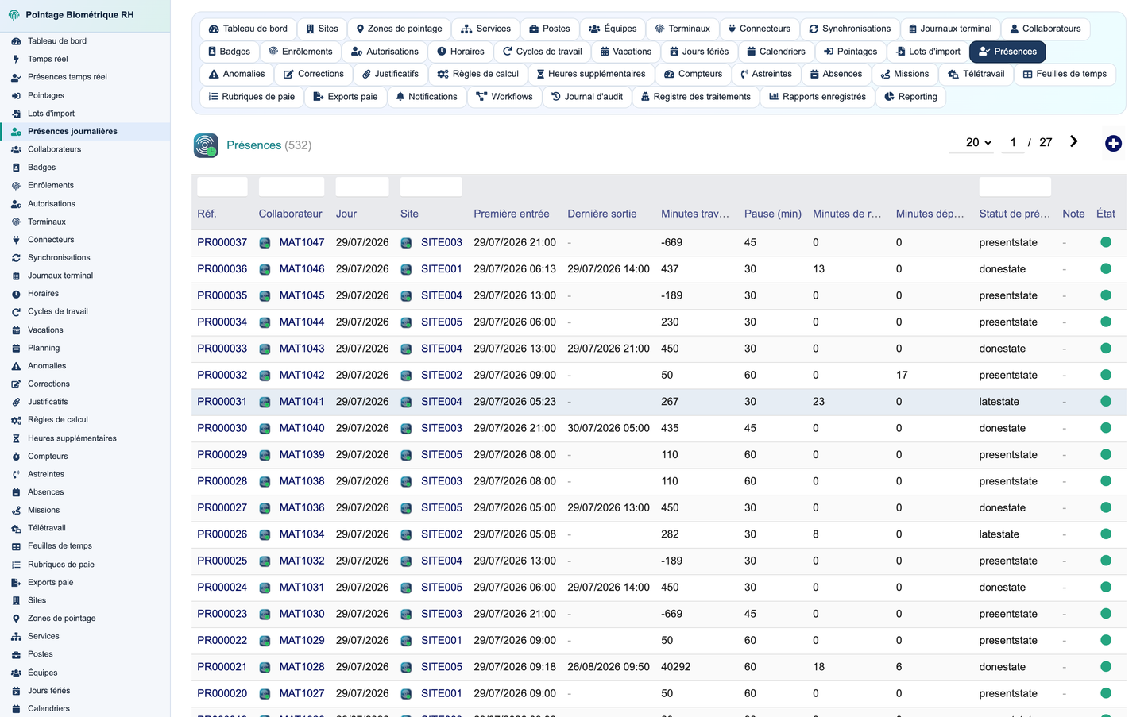Click the Anomalies warning icon in sidebar
Image resolution: width=1148 pixels, height=717 pixels.
16,366
